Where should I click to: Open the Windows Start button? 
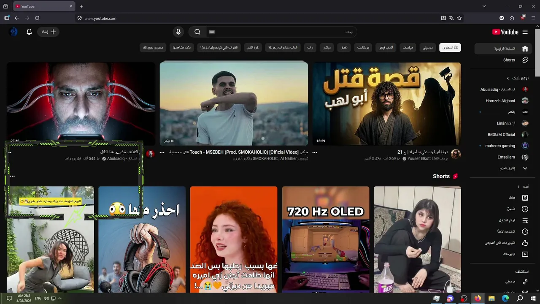pyautogui.click(x=533, y=299)
